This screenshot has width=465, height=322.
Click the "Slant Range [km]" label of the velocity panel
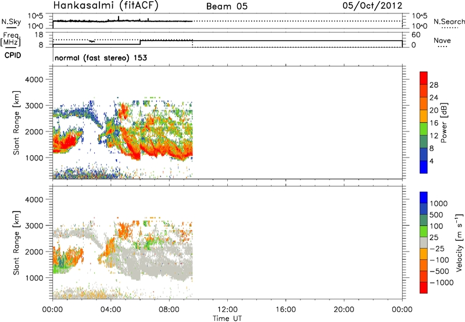(x=16, y=242)
